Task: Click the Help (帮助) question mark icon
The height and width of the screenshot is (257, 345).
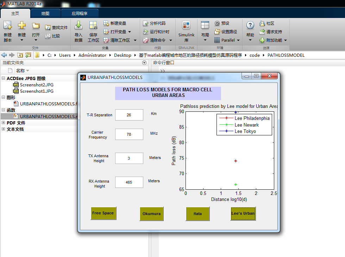Action: click(250, 25)
